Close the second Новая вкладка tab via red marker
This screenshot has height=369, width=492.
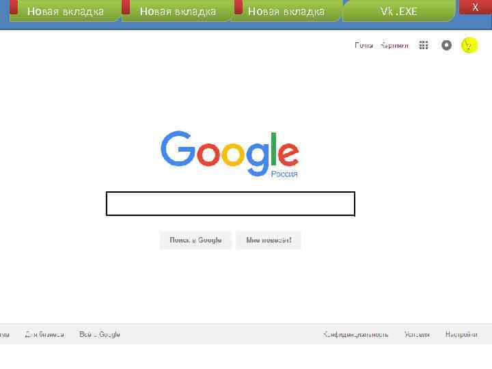[x=126, y=7]
